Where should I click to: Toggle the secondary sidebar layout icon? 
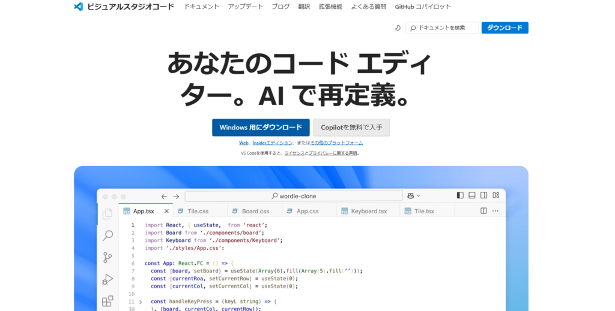pos(484,195)
